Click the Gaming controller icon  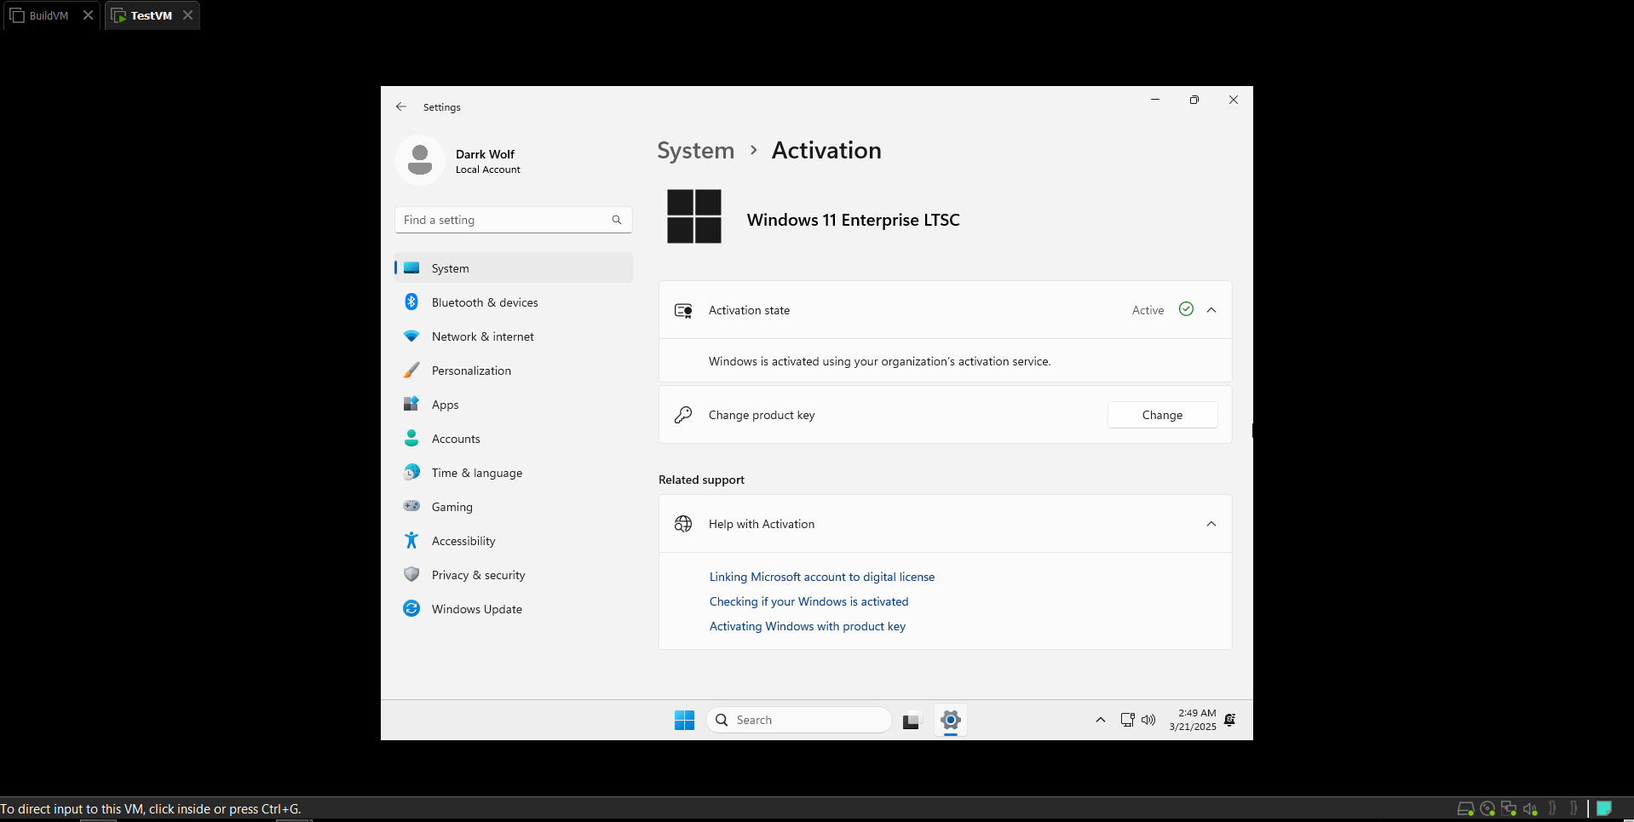[x=411, y=506]
